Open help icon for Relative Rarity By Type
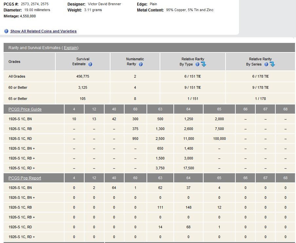296x243 pixels. click(197, 64)
